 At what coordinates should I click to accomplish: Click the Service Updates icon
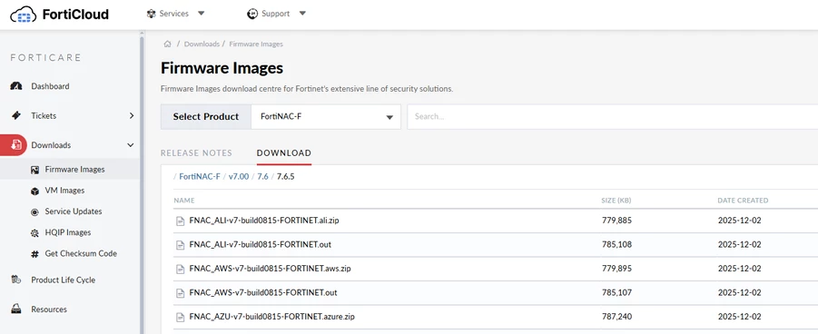[34, 211]
